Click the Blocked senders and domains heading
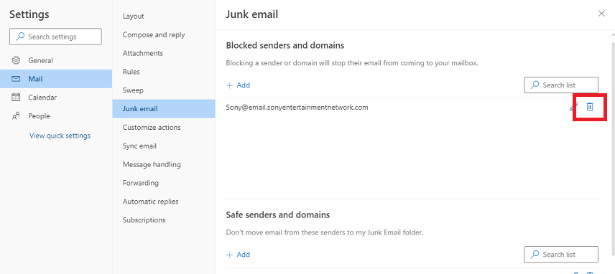The image size is (615, 274). [x=285, y=45]
